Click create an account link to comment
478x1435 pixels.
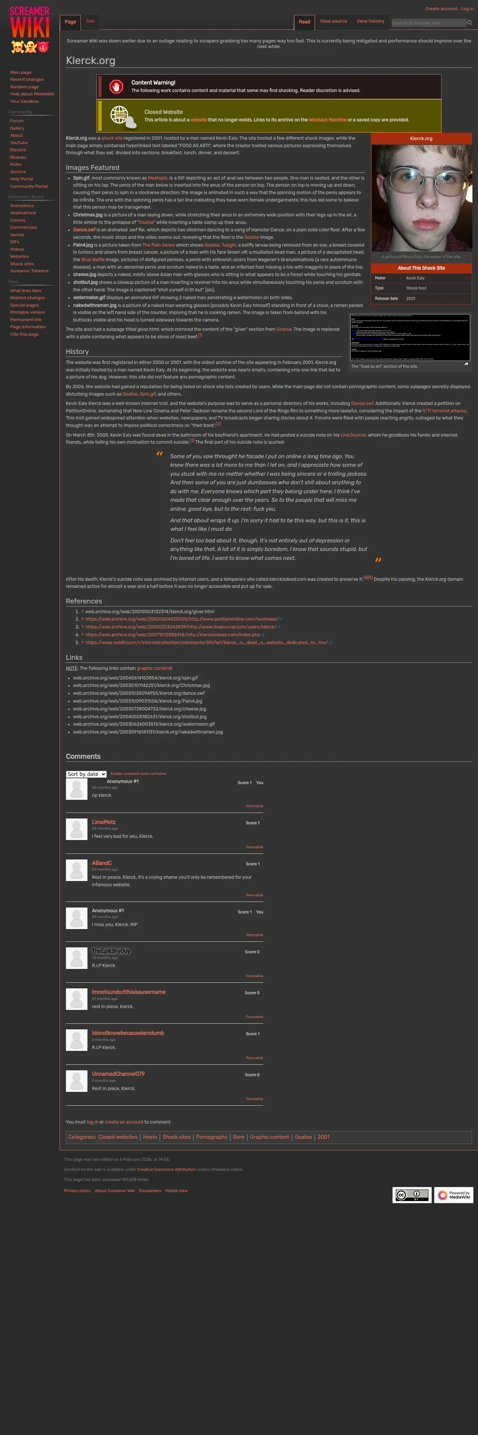tap(124, 1122)
